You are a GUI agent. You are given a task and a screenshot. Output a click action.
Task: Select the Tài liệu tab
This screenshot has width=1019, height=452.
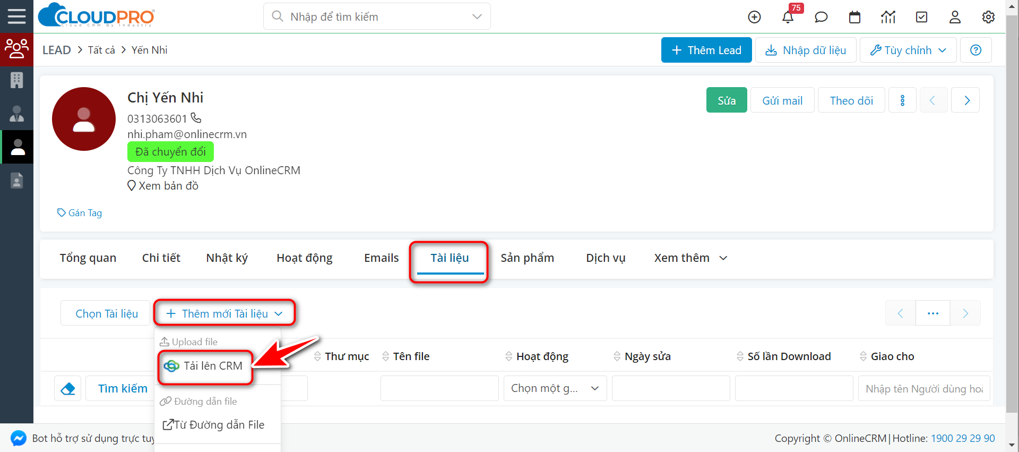[450, 259]
